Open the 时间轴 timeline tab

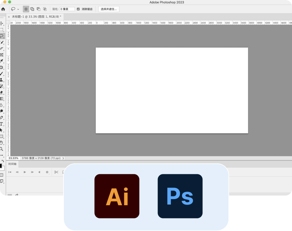point(12,164)
